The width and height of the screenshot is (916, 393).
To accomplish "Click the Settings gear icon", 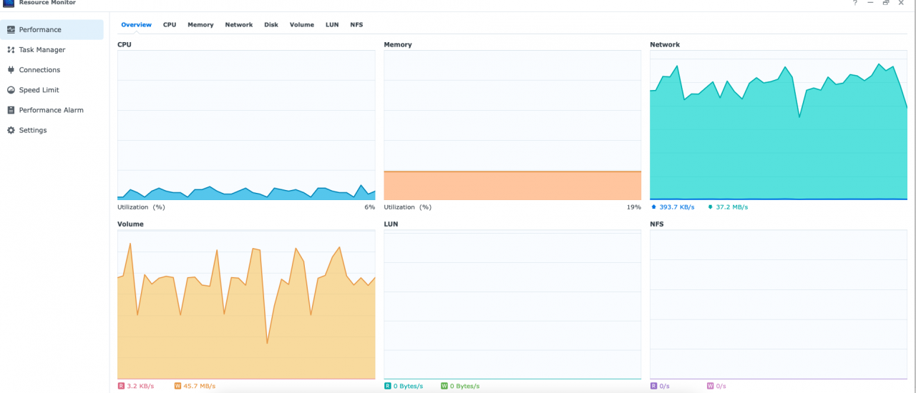I will 11,130.
